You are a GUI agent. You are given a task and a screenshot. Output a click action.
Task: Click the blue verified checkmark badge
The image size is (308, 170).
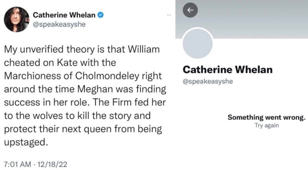pos(100,15)
